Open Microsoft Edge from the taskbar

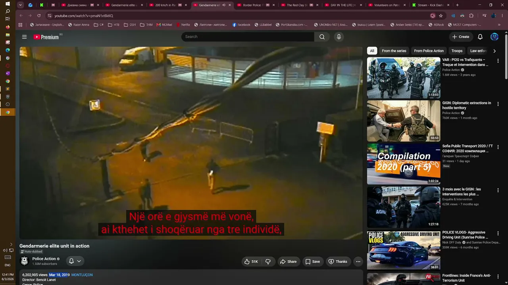(x=8, y=50)
